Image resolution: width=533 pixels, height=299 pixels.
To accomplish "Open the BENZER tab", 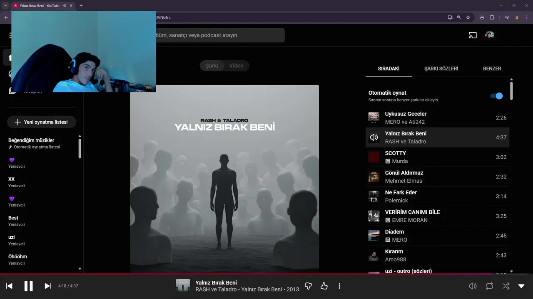I will click(x=492, y=69).
